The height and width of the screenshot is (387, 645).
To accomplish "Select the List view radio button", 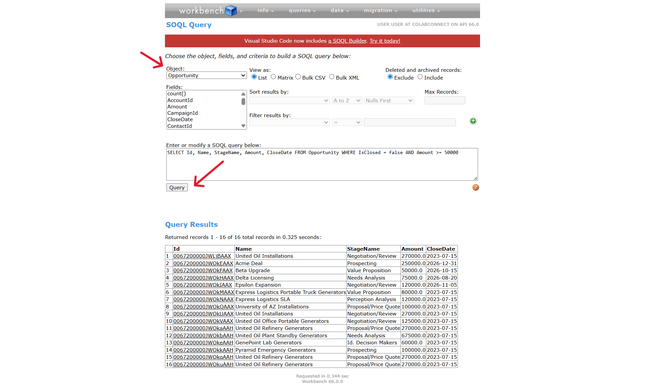I will 254,77.
